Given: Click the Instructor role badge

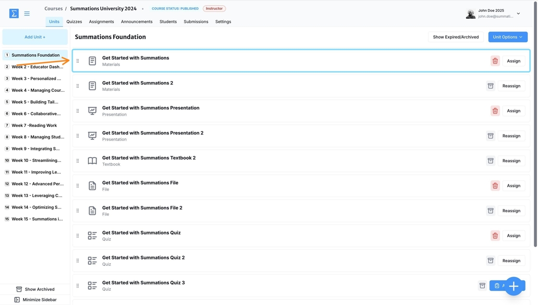Looking at the screenshot, I should pyautogui.click(x=214, y=9).
